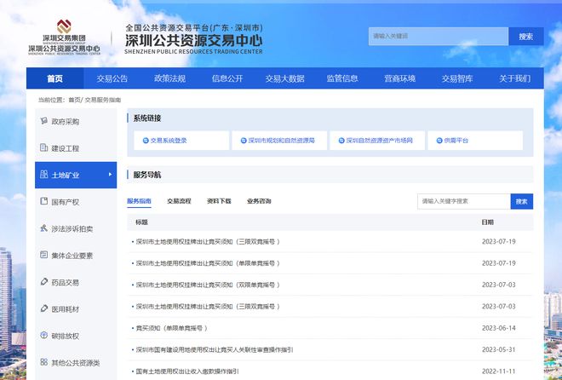Open the 交易大数据 navigation menu
Viewport: 562px width, 380px height.
click(284, 78)
